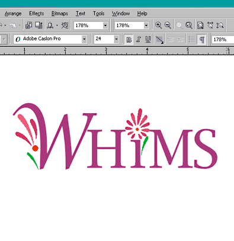Image resolution: width=234 pixels, height=241 pixels.
Task: Expand the Adobe Caslon Pro font list
Action: click(84, 39)
